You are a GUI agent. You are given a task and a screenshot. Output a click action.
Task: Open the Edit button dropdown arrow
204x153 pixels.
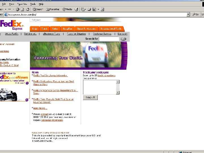98,9
